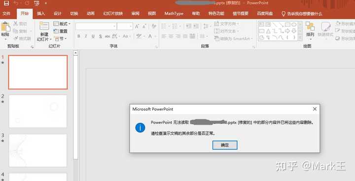The width and height of the screenshot is (355, 181).
Task: Open the Section (节) dropdown
Action: 60,39
